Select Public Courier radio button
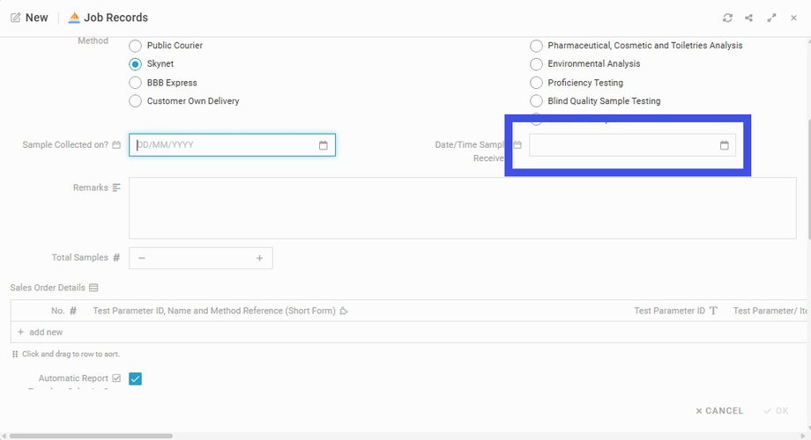This screenshot has width=811, height=440. tap(135, 46)
